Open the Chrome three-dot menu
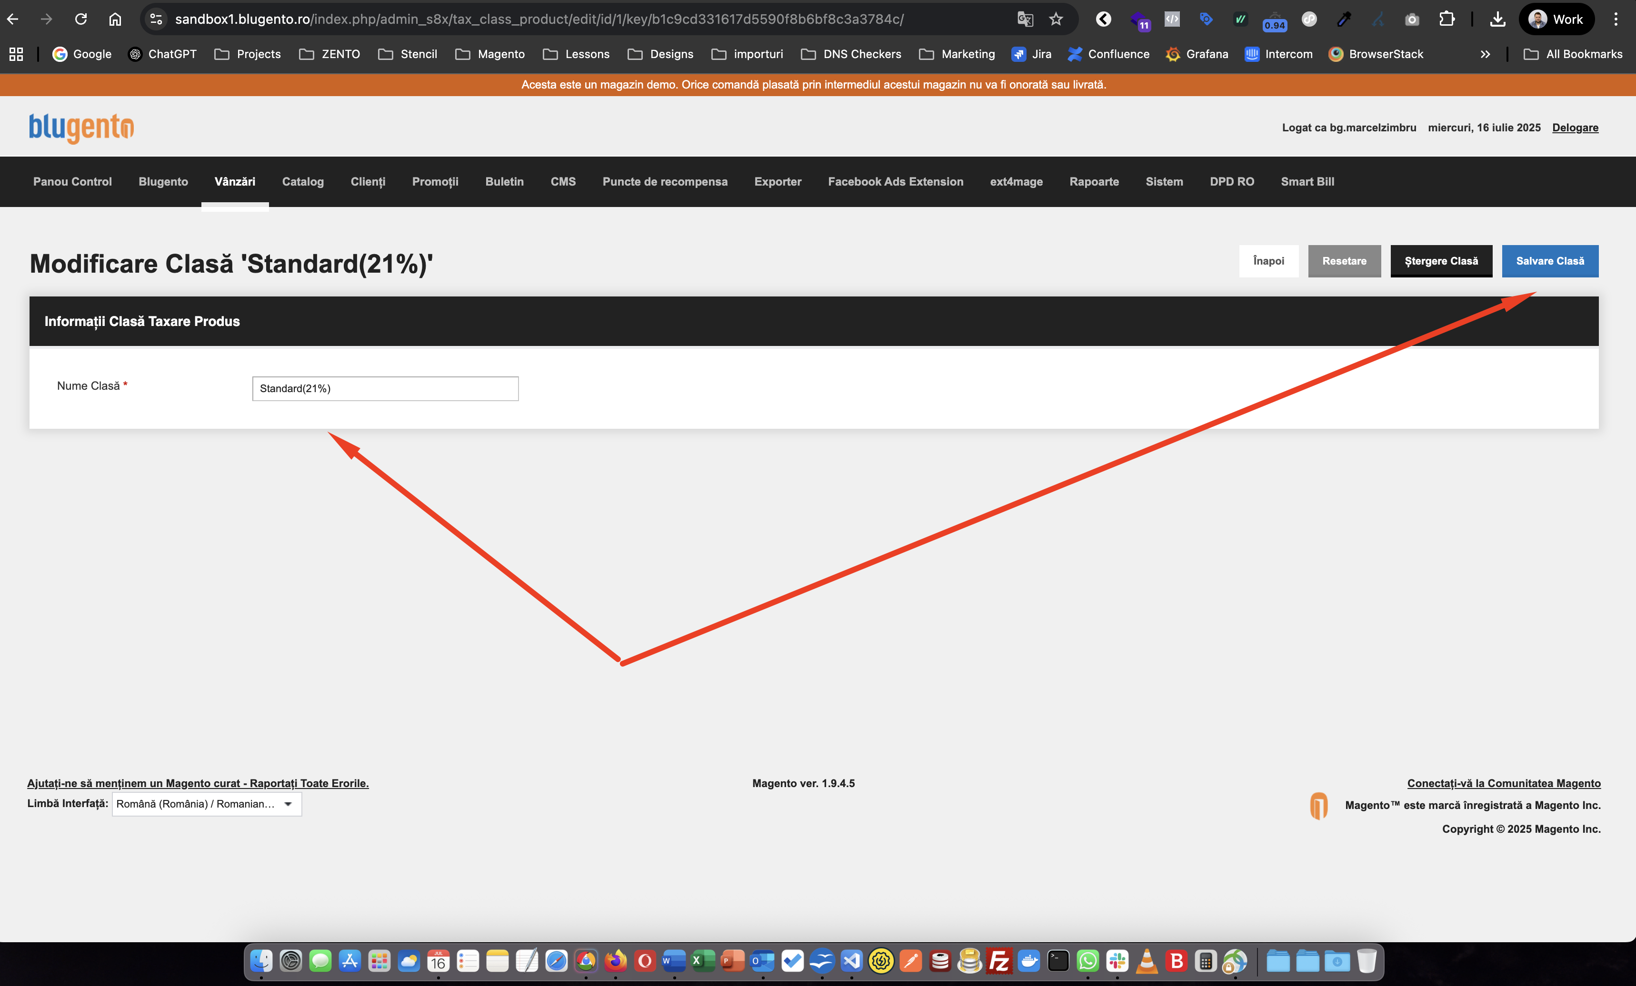The height and width of the screenshot is (986, 1636). tap(1616, 19)
